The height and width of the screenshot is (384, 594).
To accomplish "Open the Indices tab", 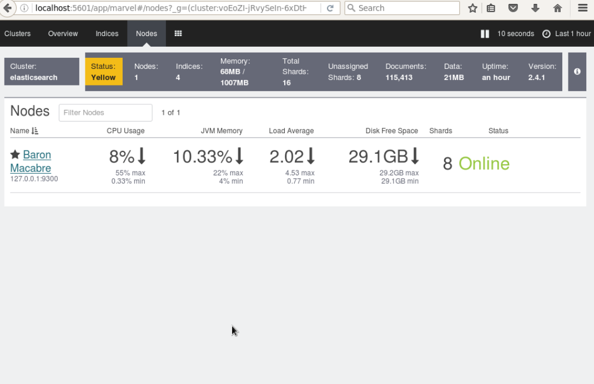I will [x=107, y=33].
